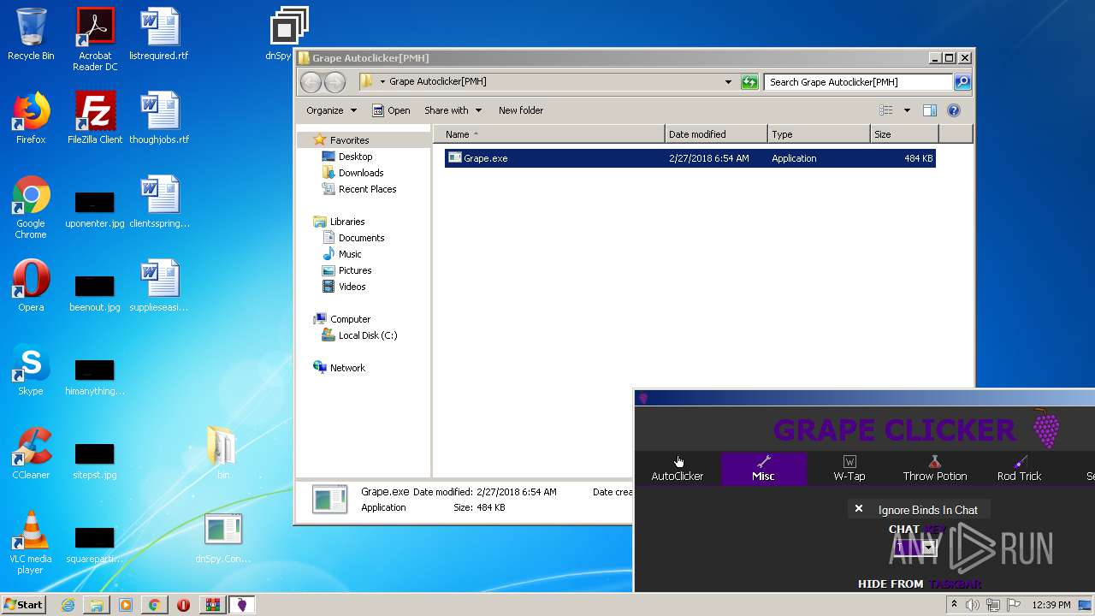
Task: Open the Organize menu
Action: (331, 110)
